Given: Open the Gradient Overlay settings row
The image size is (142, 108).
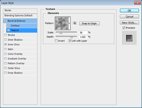Looking at the screenshot, I should [x=20, y=59].
